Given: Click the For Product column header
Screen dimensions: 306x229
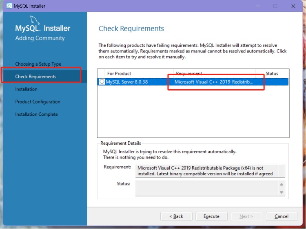Looking at the screenshot, I should tap(119, 74).
